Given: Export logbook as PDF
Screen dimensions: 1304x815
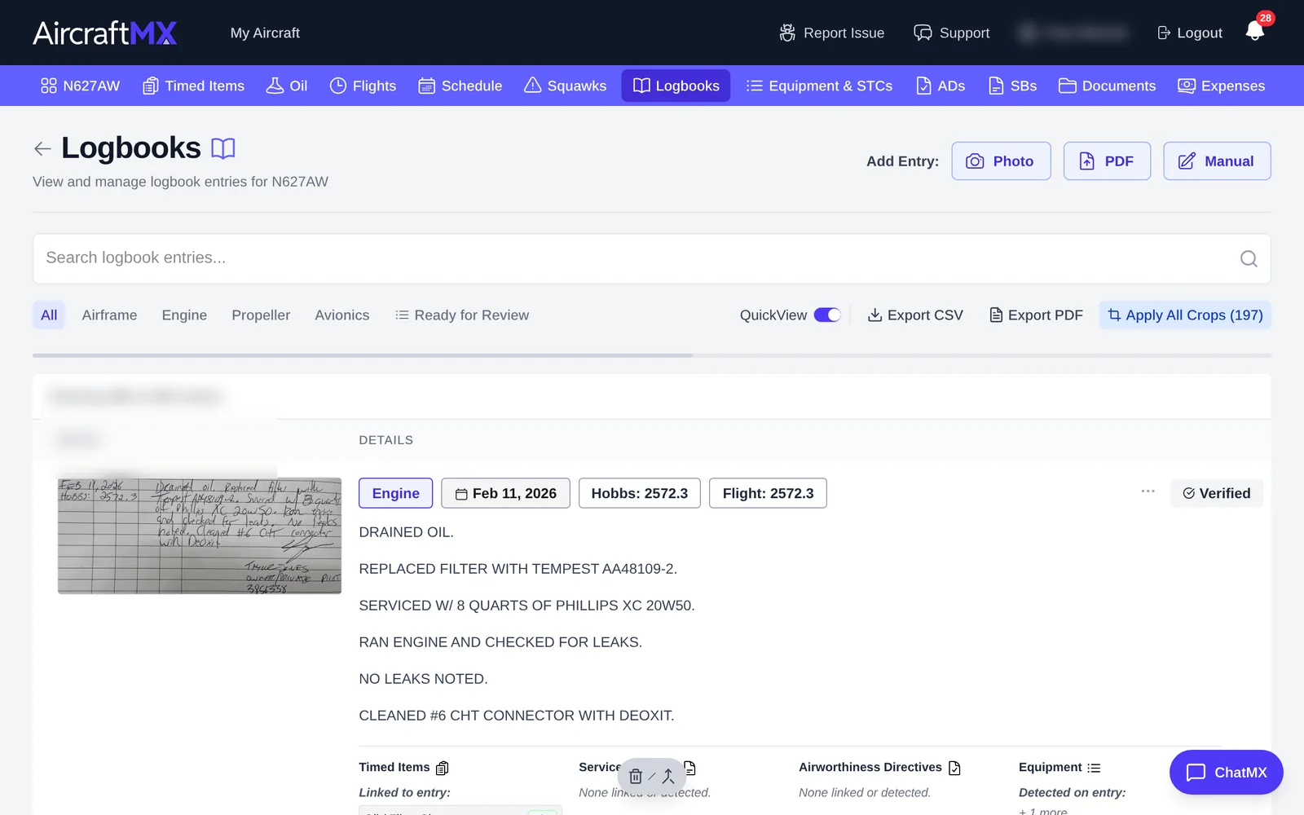Looking at the screenshot, I should pos(1036,315).
